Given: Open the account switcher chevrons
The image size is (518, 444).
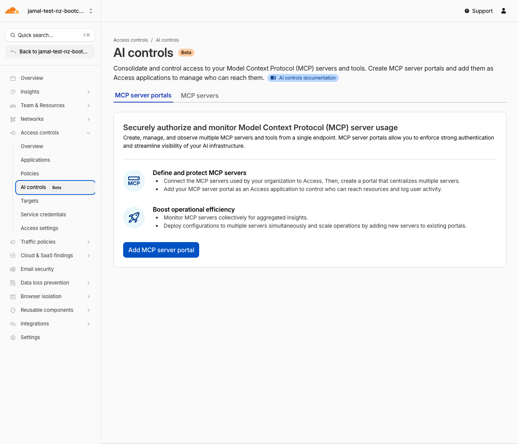Looking at the screenshot, I should tap(91, 11).
